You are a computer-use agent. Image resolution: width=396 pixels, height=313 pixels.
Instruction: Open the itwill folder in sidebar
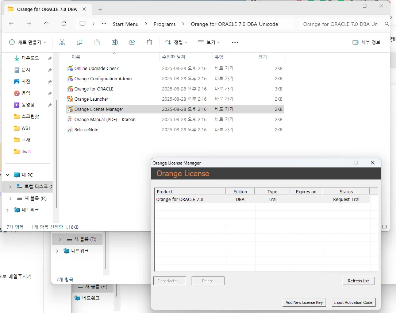point(26,151)
